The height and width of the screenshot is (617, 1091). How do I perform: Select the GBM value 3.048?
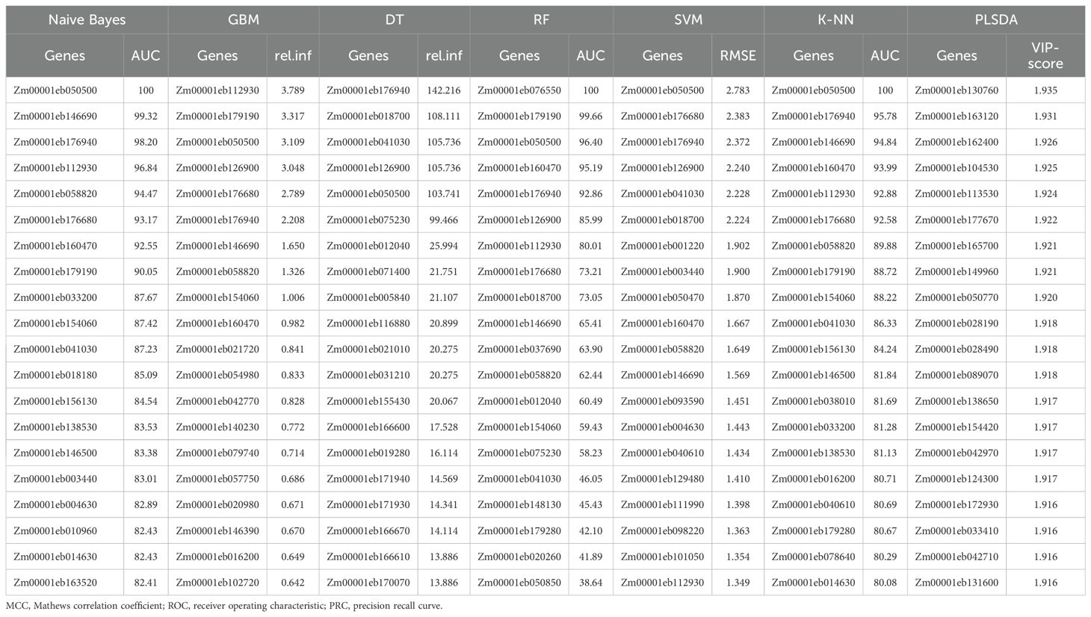[x=292, y=168]
